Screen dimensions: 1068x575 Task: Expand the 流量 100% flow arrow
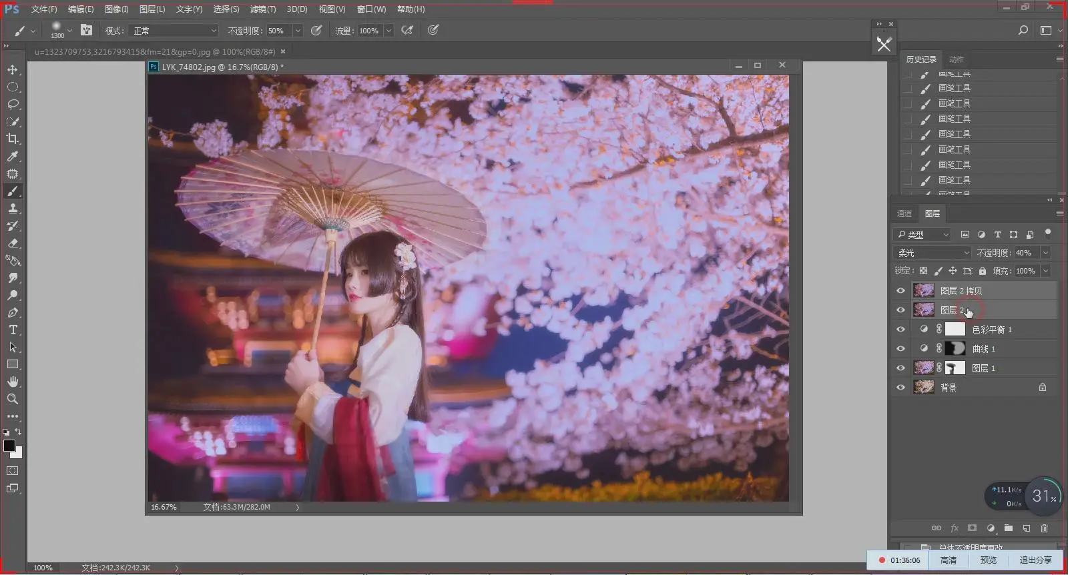[388, 31]
